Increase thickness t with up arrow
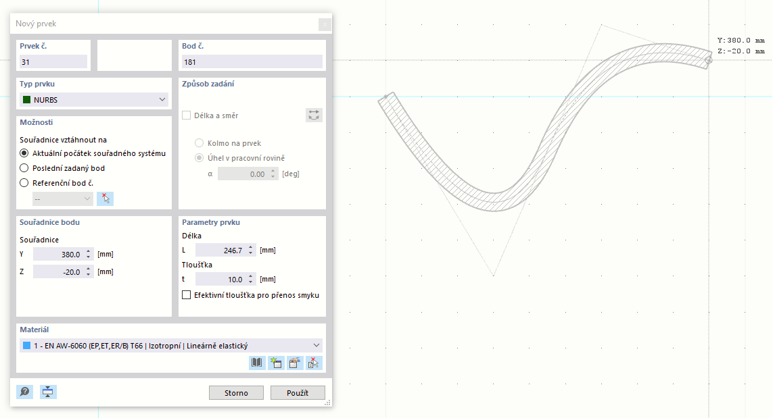 (250, 277)
